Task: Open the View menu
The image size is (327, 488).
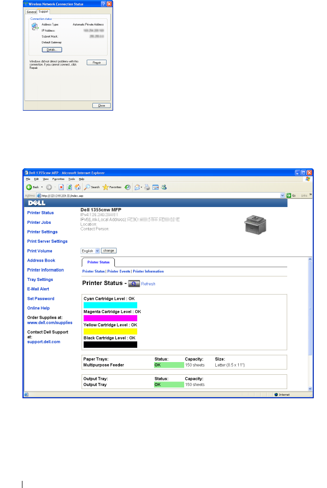Action: [x=46, y=179]
